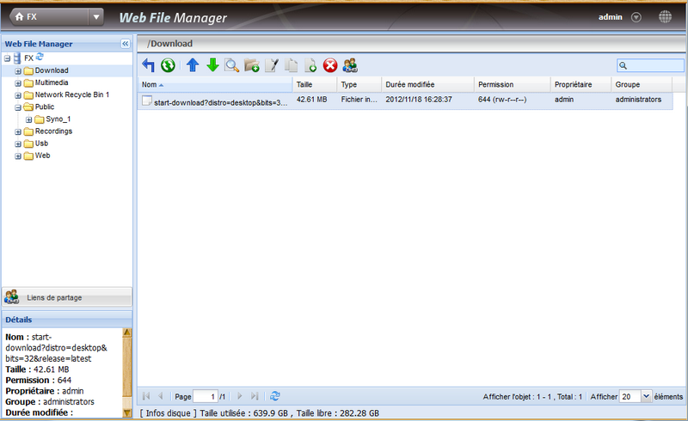
Task: Select the Usb folder
Action: coord(41,143)
